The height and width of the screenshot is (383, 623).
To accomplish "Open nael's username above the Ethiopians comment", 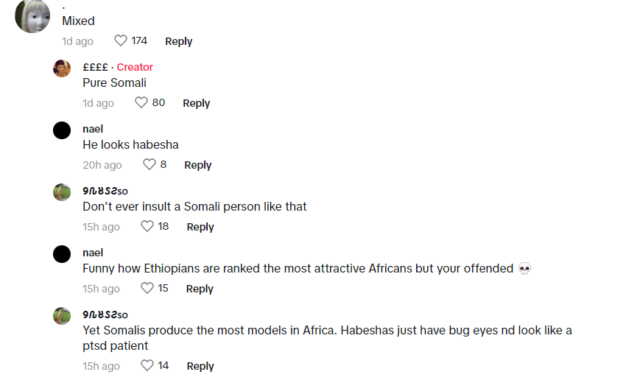I will click(x=93, y=253).
